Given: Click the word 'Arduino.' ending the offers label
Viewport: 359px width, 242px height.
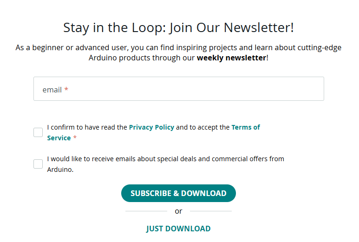Looking at the screenshot, I should [x=60, y=170].
